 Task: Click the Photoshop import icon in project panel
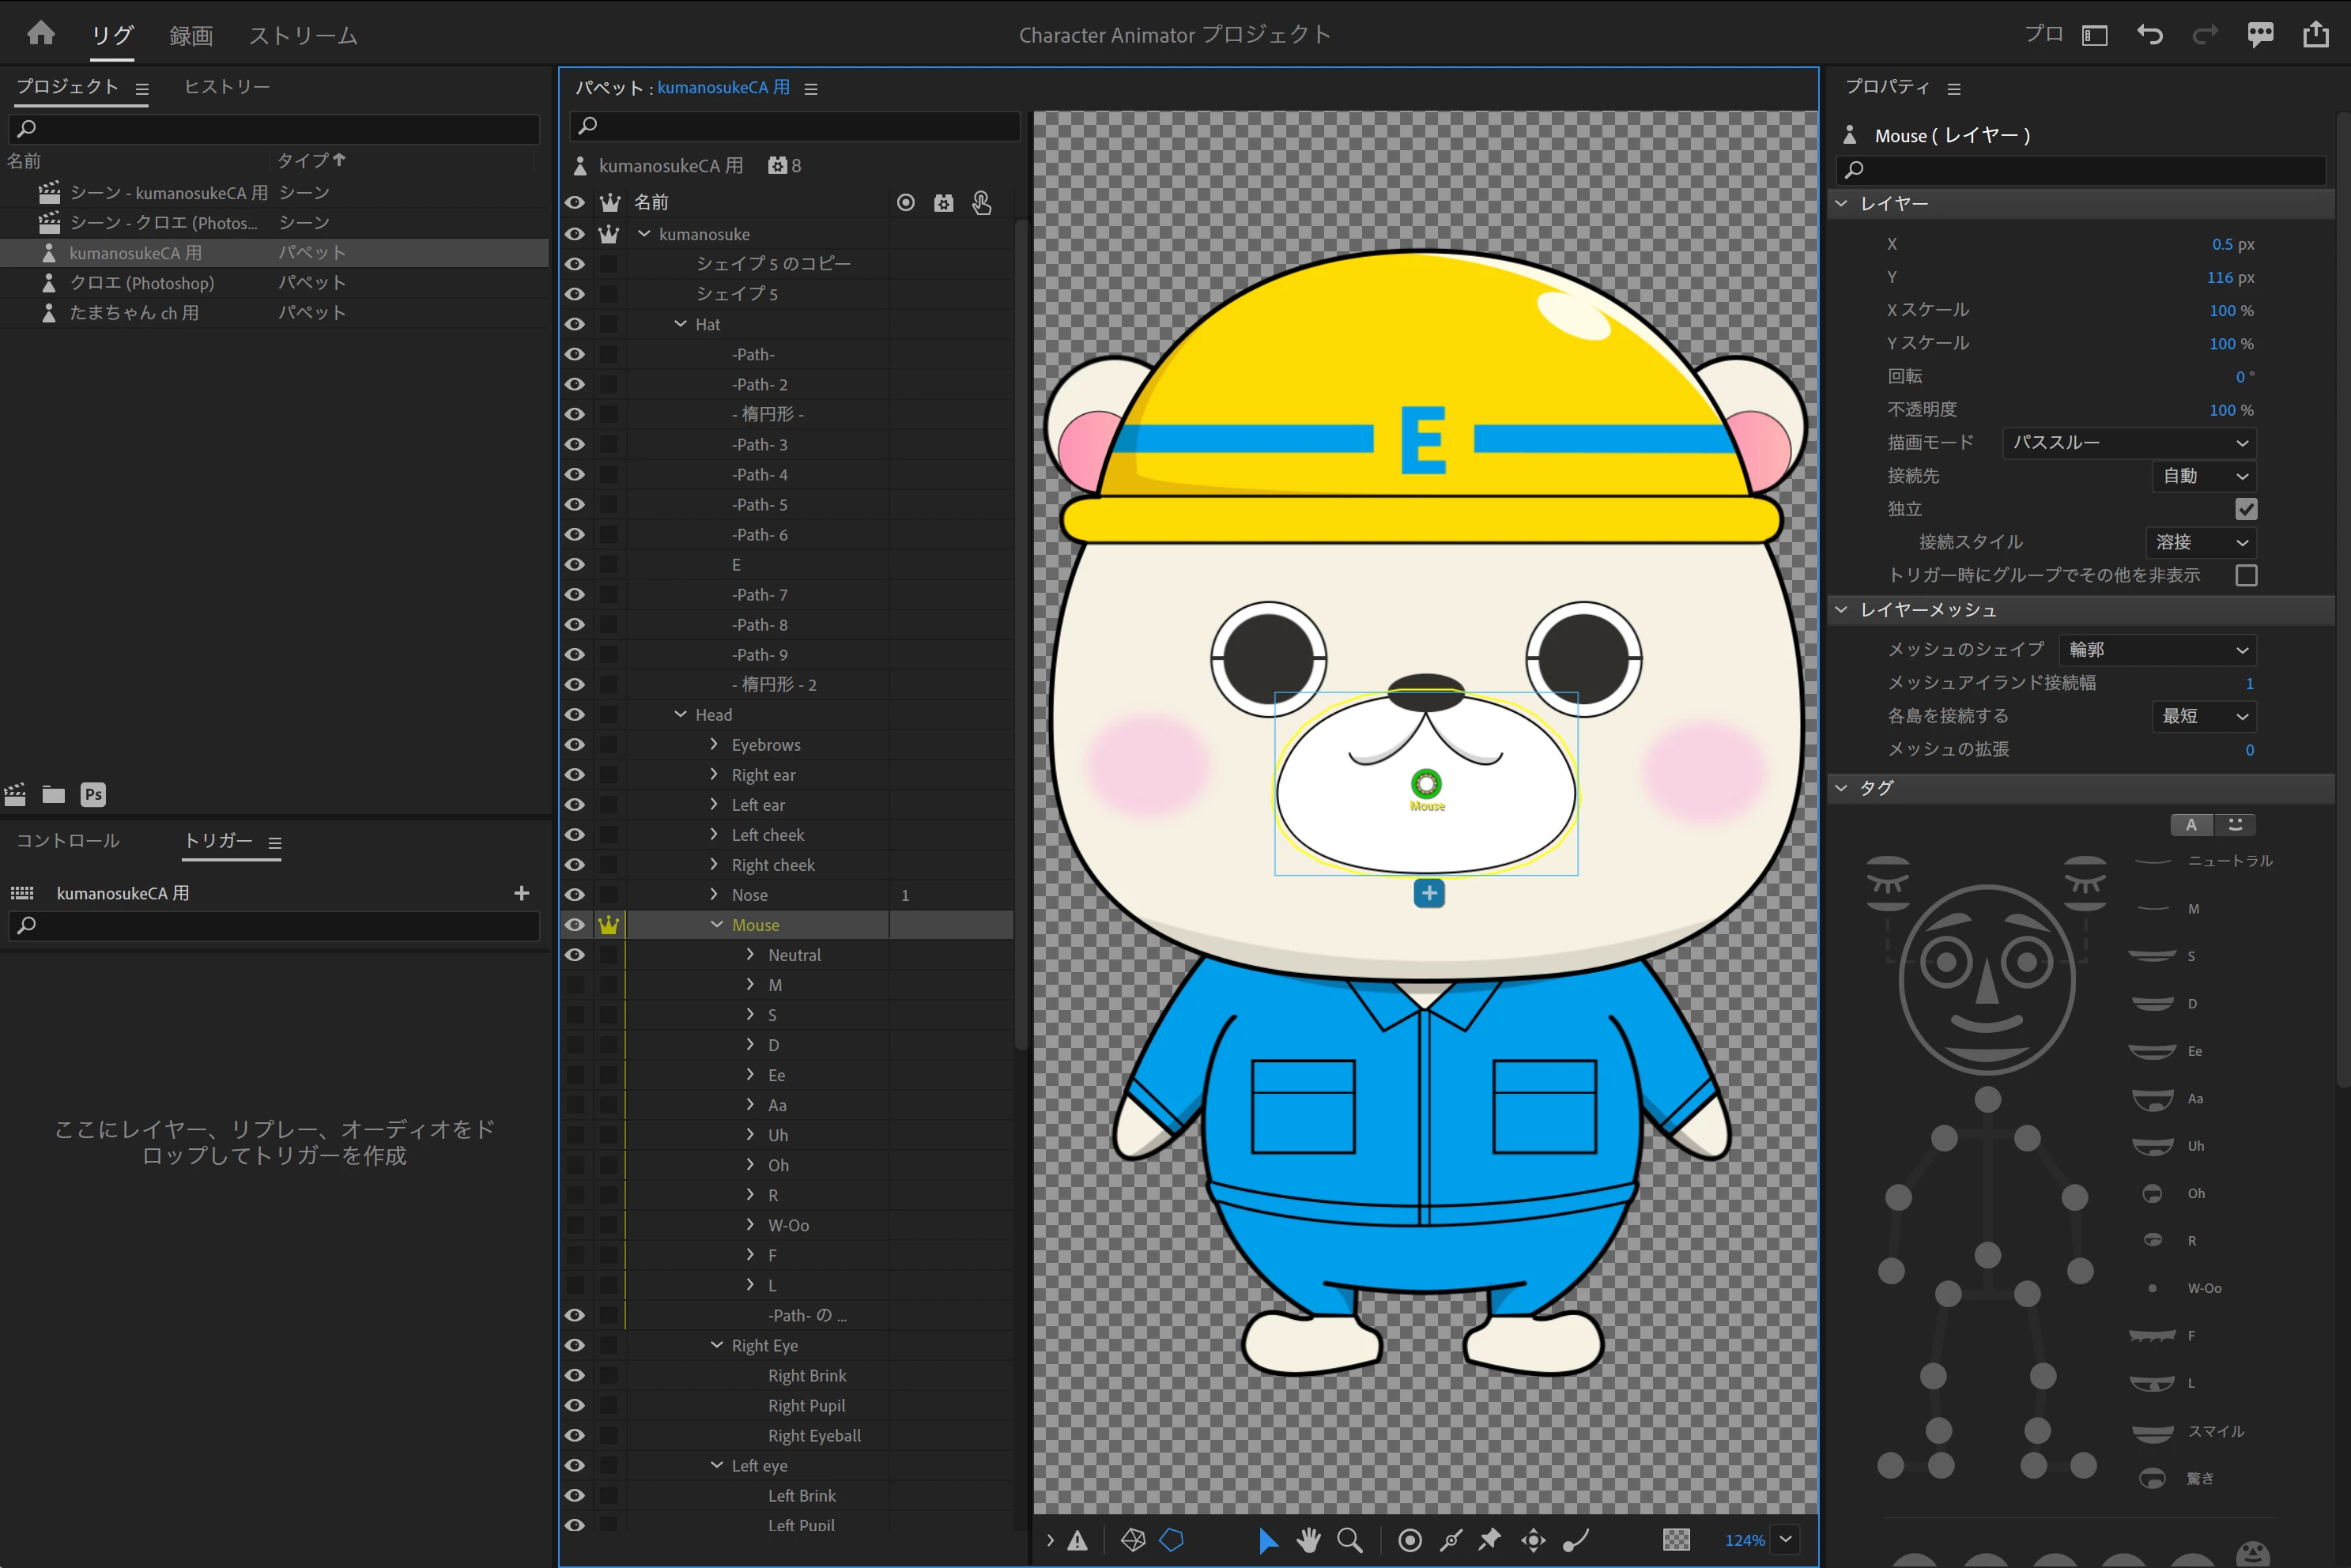(x=93, y=795)
